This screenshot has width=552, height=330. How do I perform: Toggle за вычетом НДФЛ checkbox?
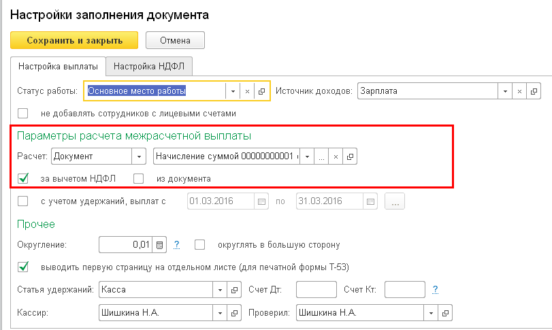[23, 179]
